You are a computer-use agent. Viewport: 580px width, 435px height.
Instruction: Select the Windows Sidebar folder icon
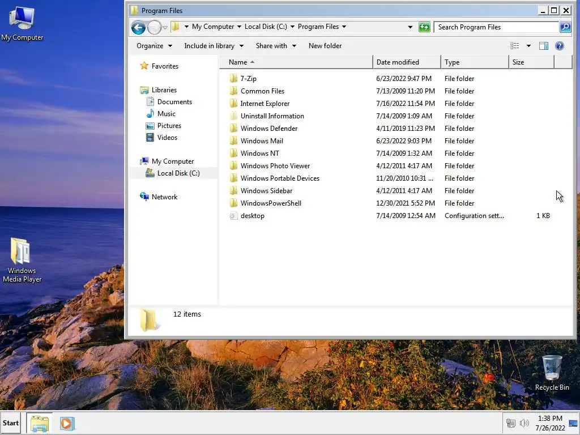233,190
